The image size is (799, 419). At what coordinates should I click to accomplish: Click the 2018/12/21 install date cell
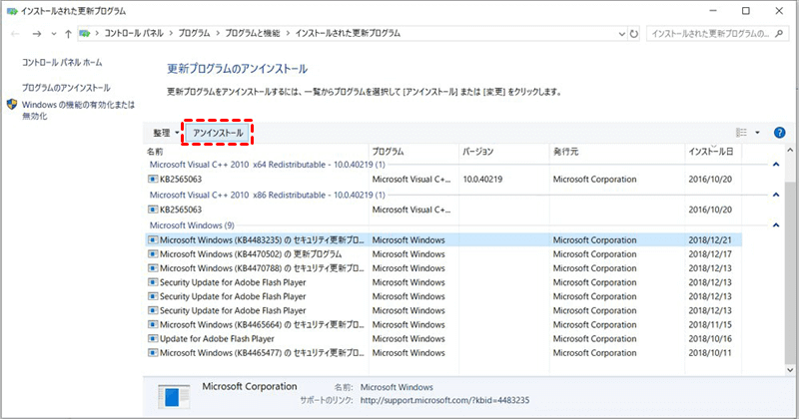point(710,239)
